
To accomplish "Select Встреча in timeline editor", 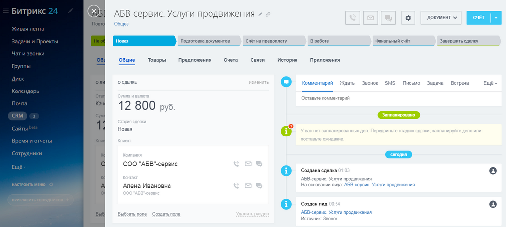I will click(460, 83).
